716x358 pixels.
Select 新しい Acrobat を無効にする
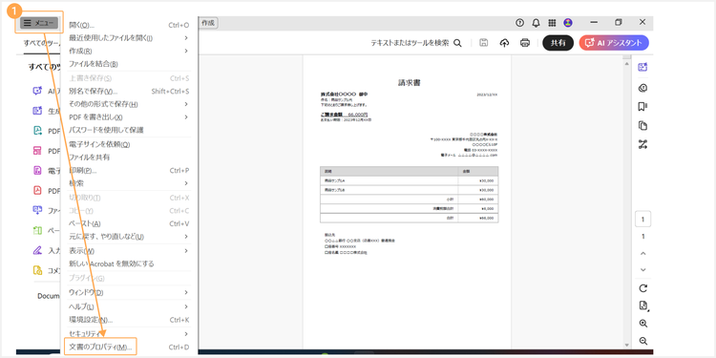tap(129, 263)
